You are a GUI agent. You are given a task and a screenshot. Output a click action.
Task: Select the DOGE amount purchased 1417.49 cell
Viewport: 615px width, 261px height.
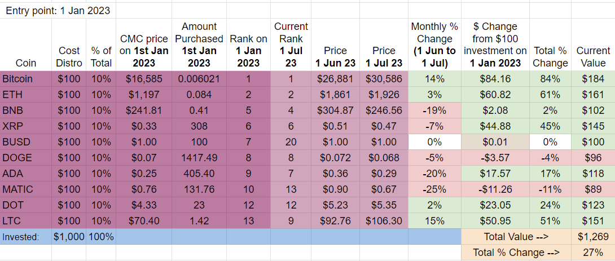point(199,158)
